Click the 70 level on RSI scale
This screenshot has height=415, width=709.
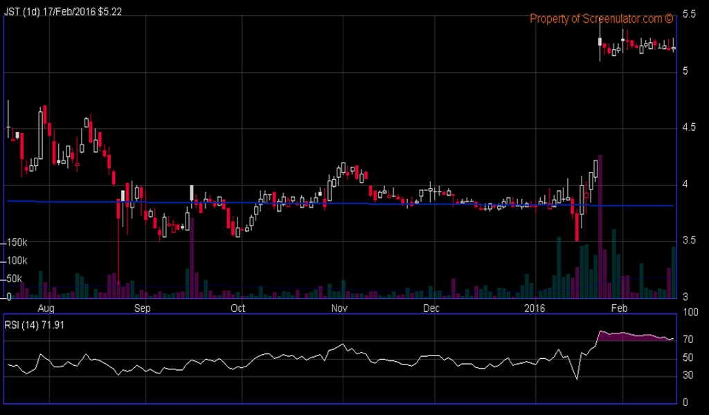click(688, 340)
